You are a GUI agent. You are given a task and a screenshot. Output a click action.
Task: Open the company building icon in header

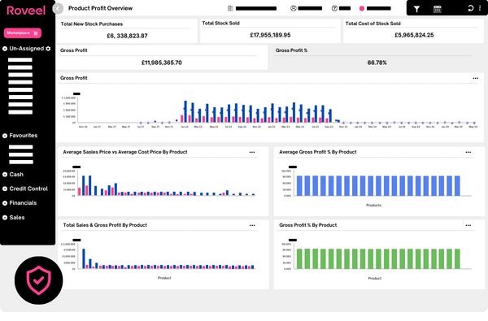point(230,8)
